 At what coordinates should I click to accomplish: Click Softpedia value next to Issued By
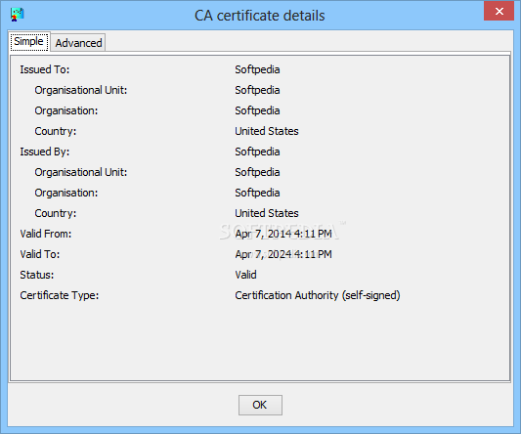(257, 152)
